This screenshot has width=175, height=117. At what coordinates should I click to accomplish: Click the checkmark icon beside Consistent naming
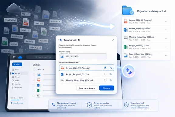(89, 105)
